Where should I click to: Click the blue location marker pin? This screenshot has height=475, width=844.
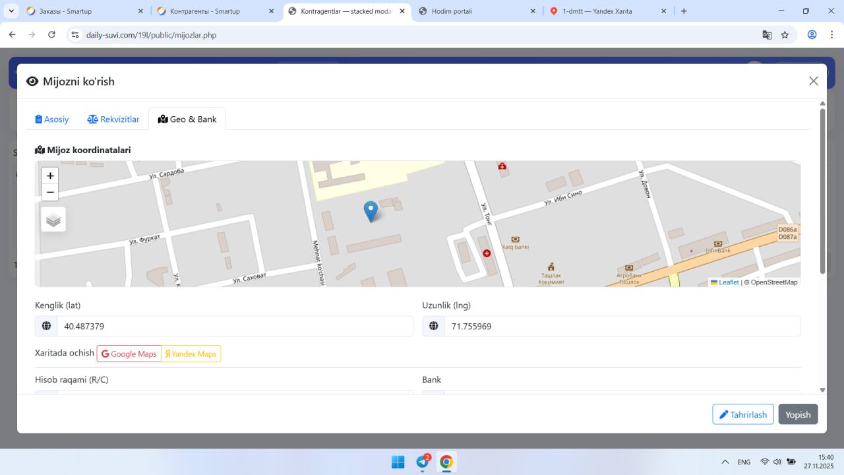tap(371, 210)
